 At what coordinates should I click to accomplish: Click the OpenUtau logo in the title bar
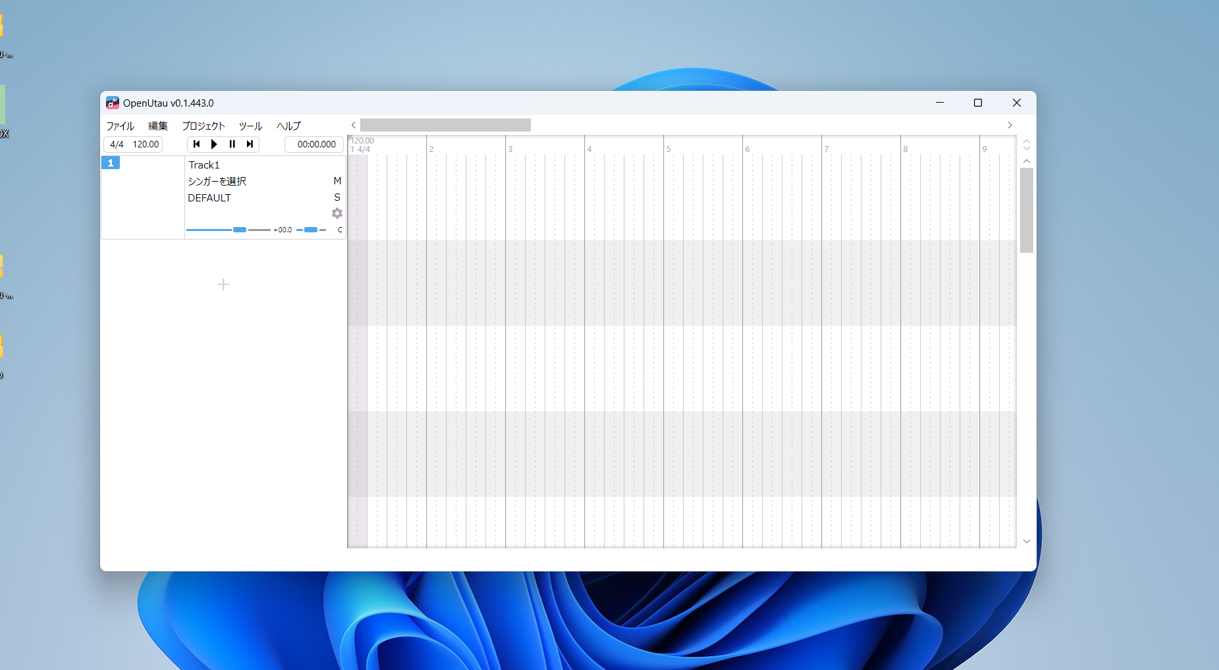click(x=113, y=103)
